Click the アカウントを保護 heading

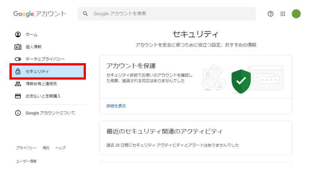point(131,66)
